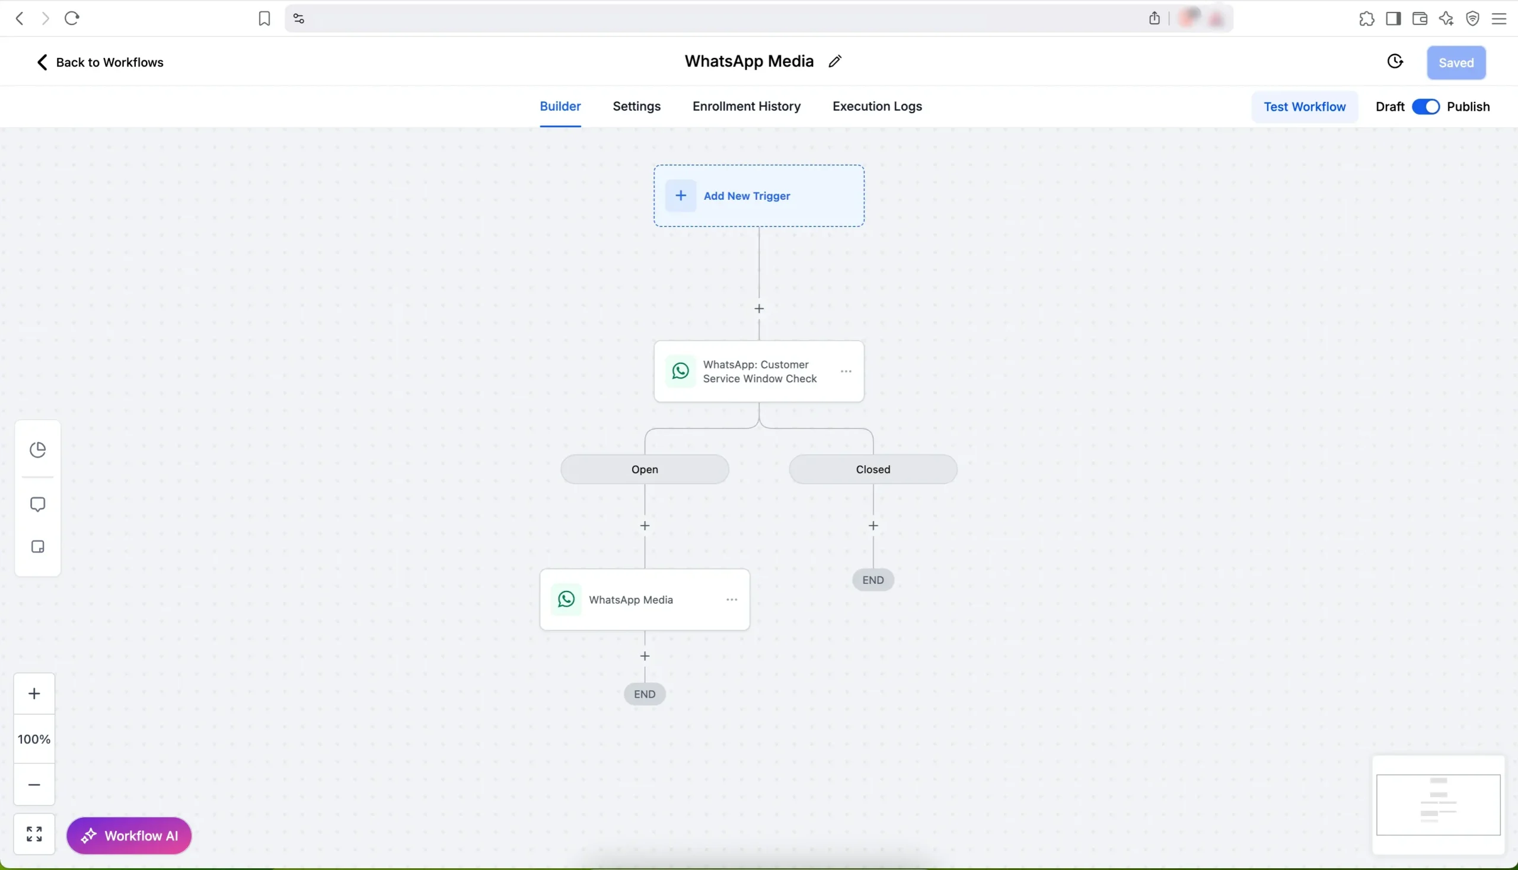Open the Execution Logs tab
This screenshot has height=870, width=1518.
pyautogui.click(x=877, y=106)
